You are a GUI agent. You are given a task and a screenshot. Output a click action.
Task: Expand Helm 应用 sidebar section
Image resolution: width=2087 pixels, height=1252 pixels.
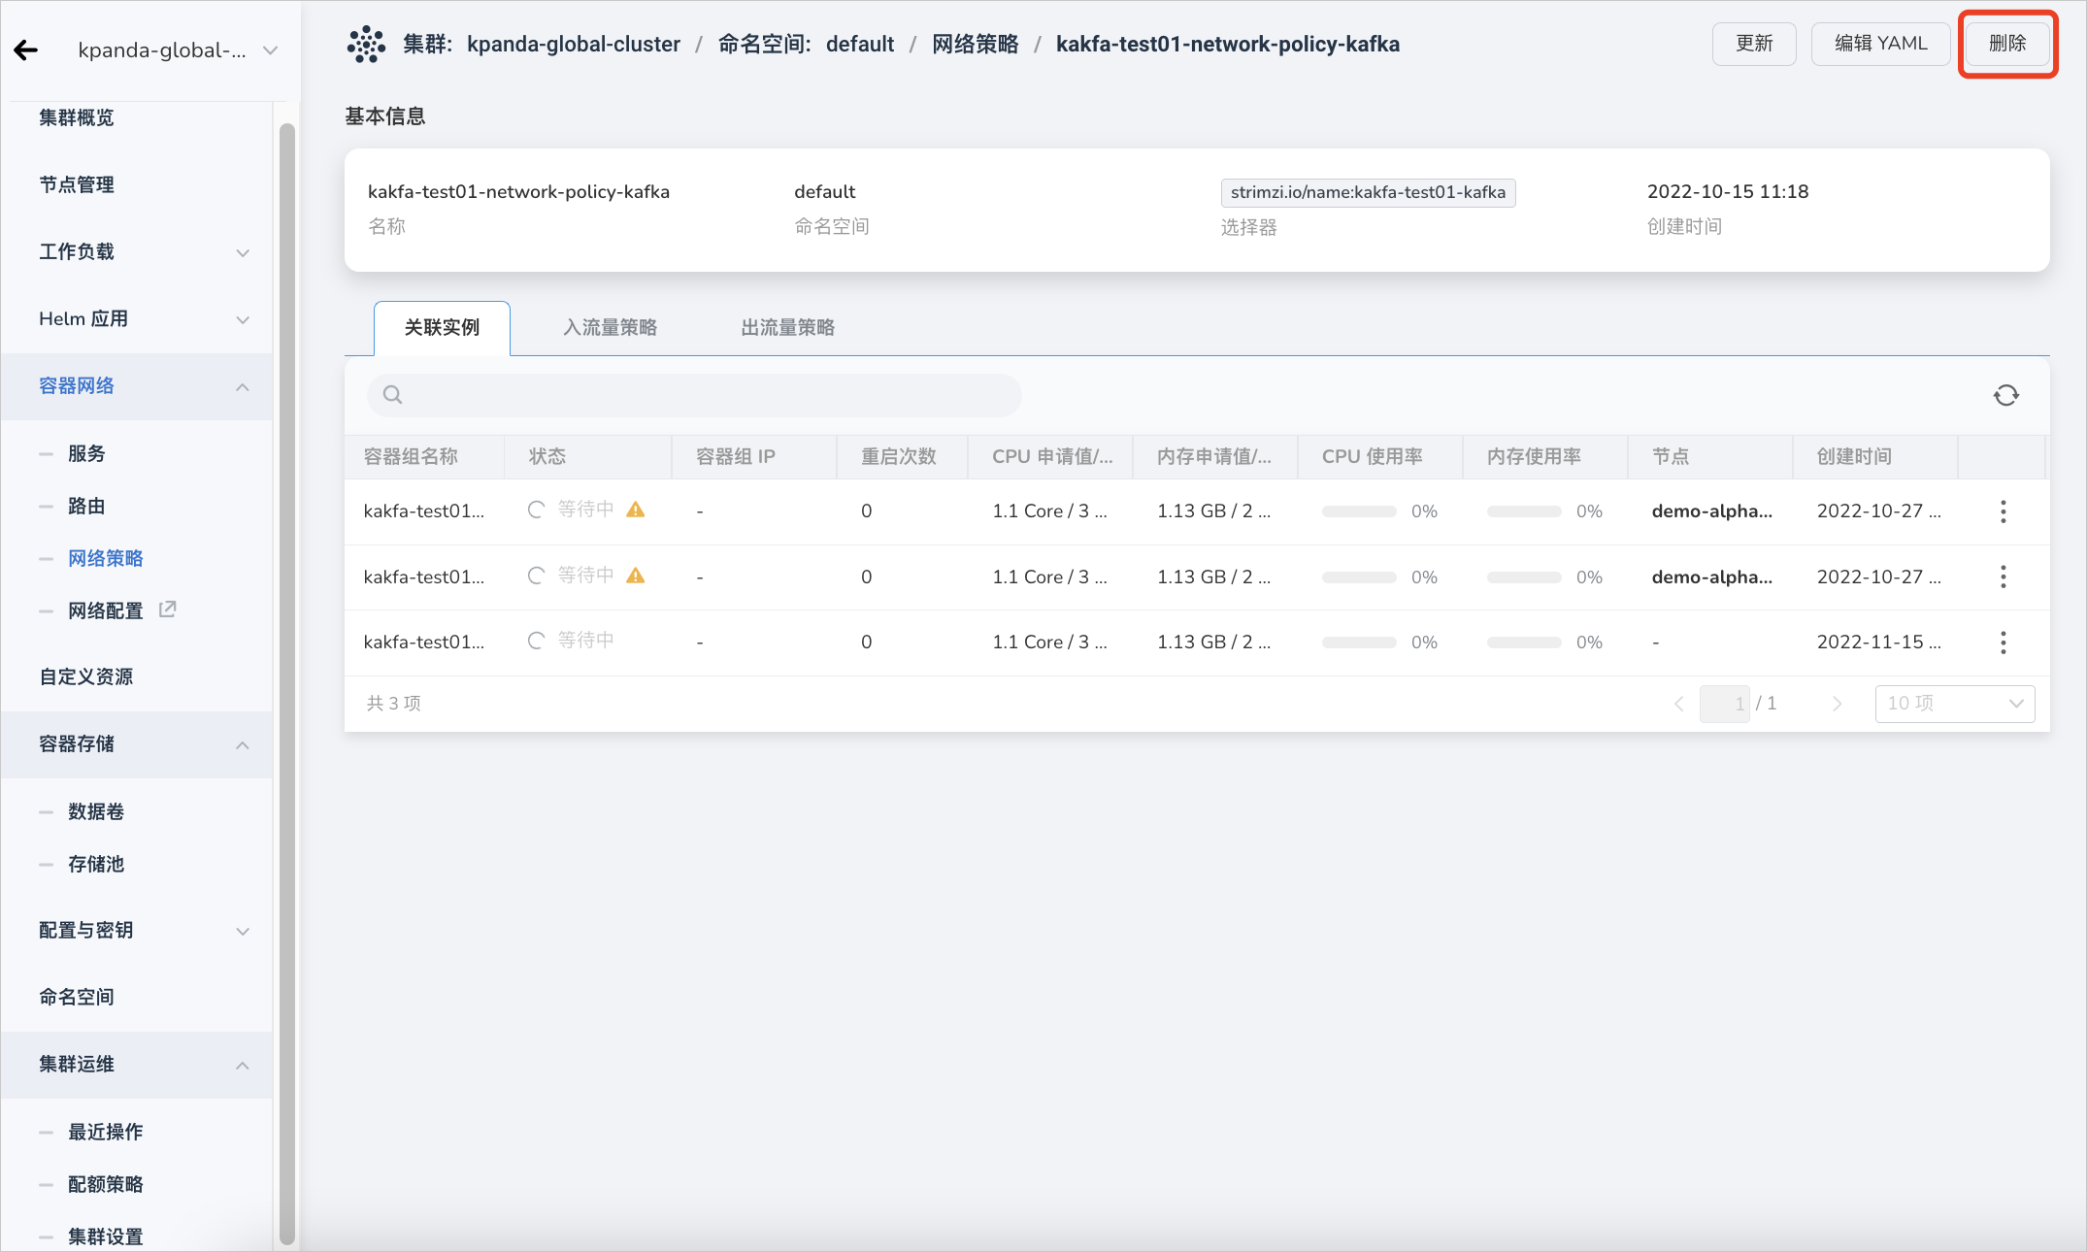click(136, 319)
